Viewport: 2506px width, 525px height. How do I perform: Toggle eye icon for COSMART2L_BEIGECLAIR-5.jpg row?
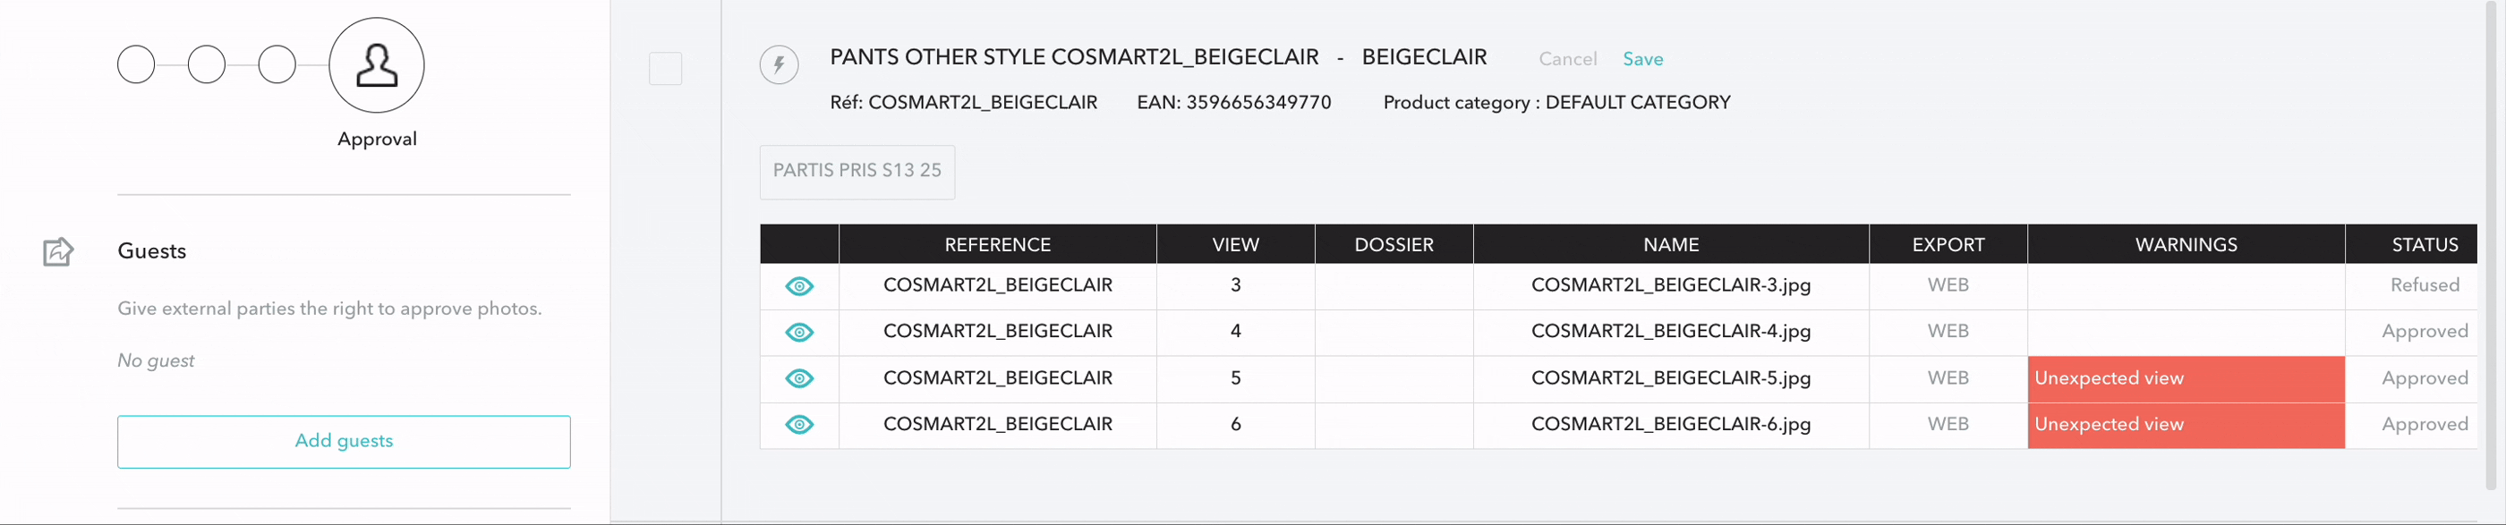click(x=798, y=378)
